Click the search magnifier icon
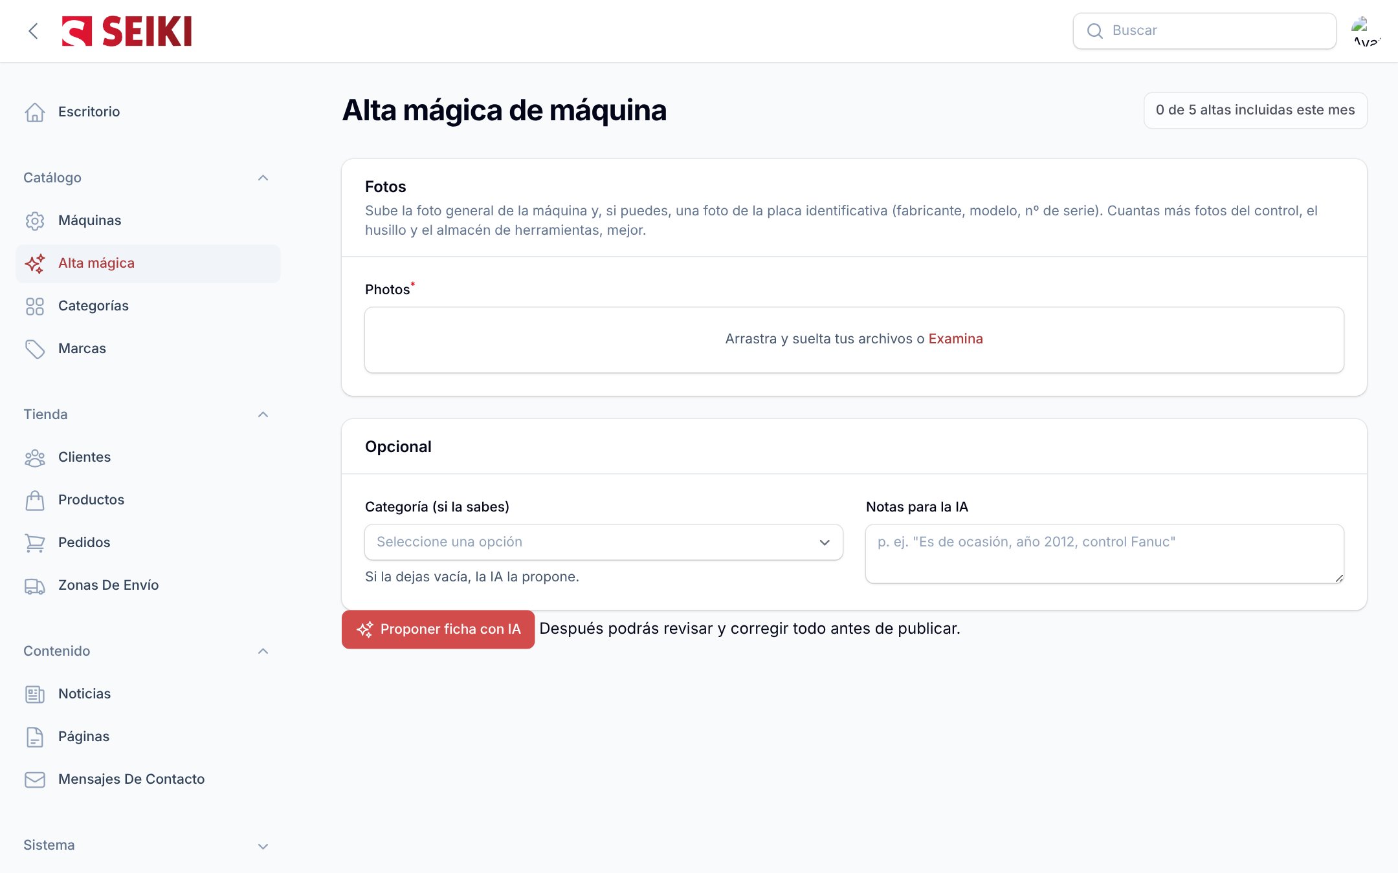 (1094, 31)
